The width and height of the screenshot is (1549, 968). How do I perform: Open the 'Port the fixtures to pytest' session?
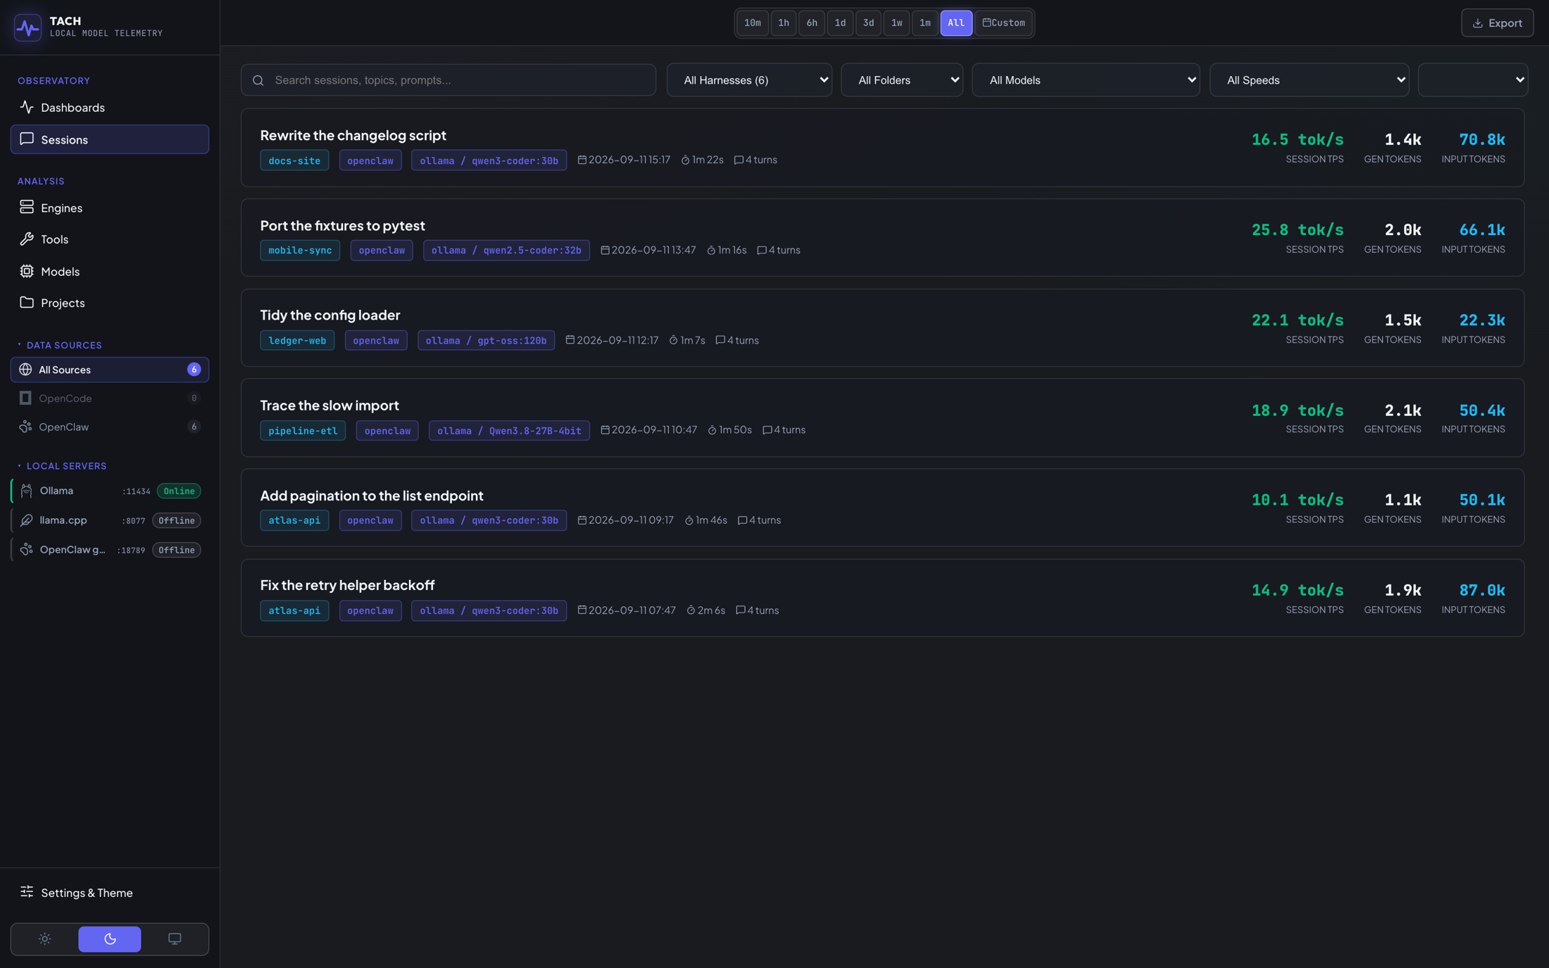pyautogui.click(x=882, y=238)
